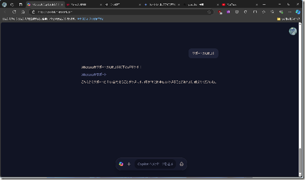Click the shield-face extension icon
This screenshot has height=180, width=305.
pyautogui.click(x=237, y=12)
